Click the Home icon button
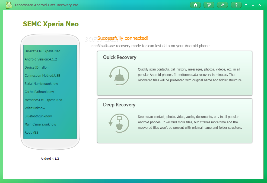This screenshot has width=267, height=183. tap(195, 5)
